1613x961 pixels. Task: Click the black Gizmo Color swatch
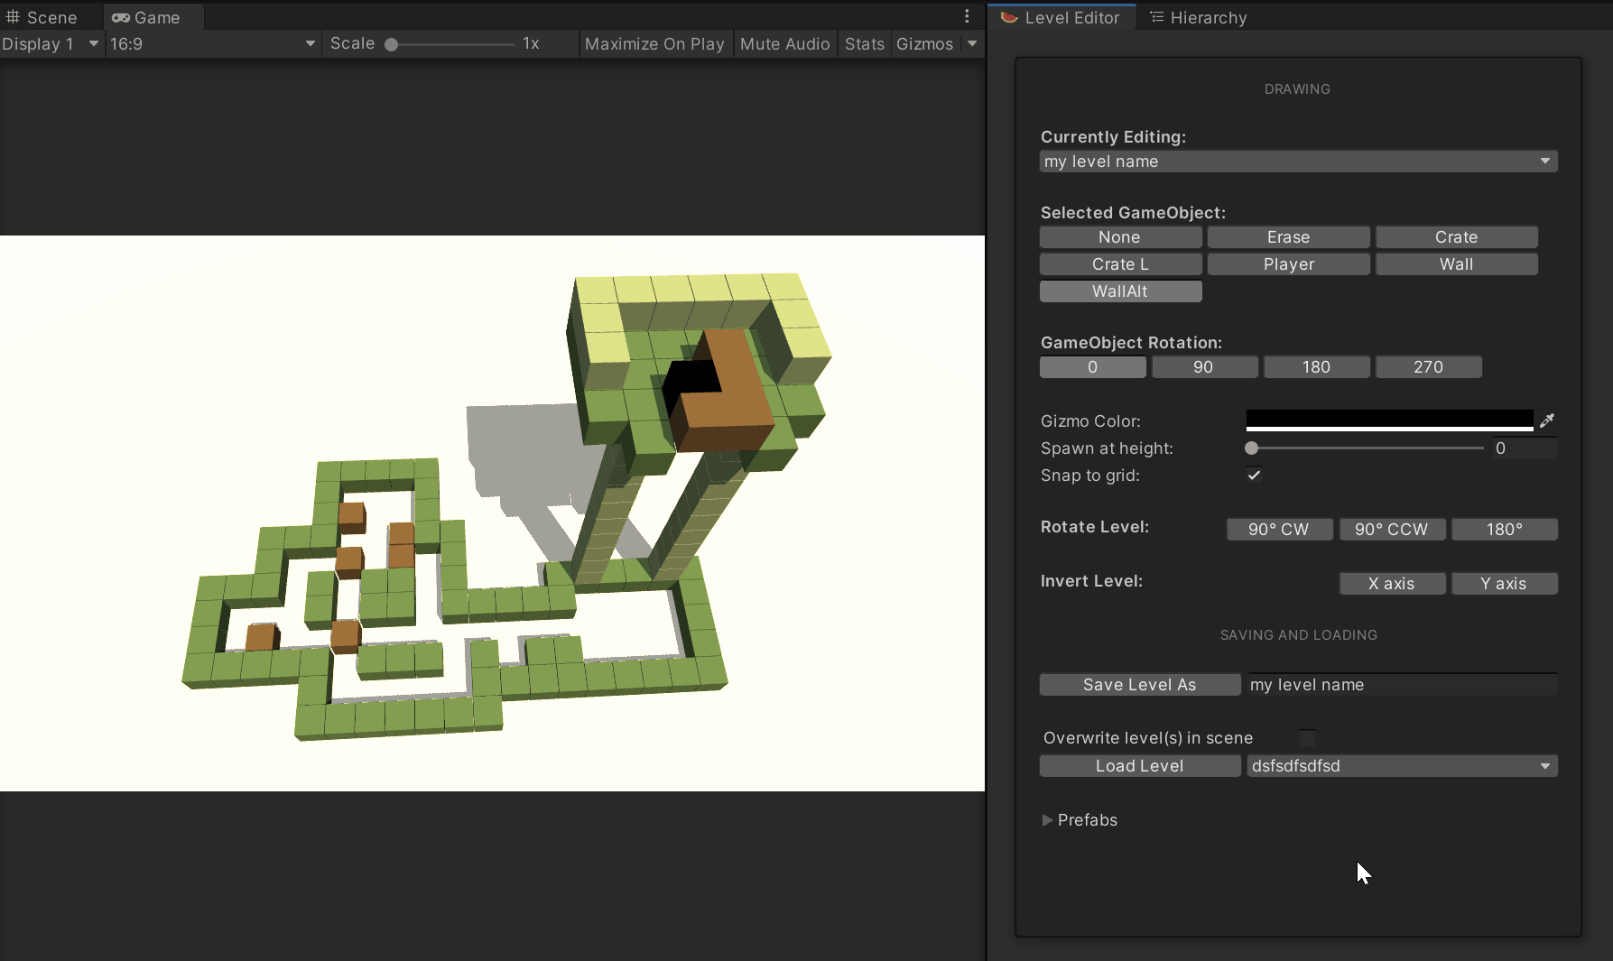(1387, 420)
